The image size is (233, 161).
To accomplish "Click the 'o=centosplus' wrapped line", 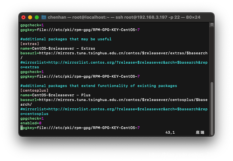I will pos(34,114).
